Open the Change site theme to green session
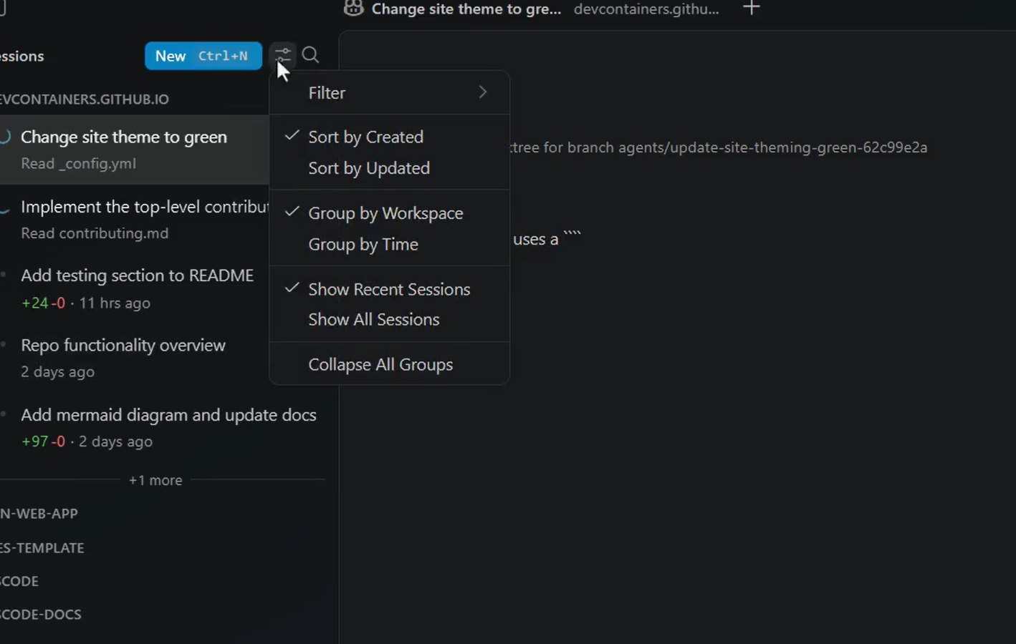The image size is (1016, 644). point(134,150)
